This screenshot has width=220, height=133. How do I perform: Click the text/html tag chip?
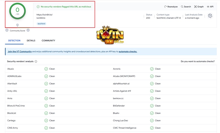[42, 24]
